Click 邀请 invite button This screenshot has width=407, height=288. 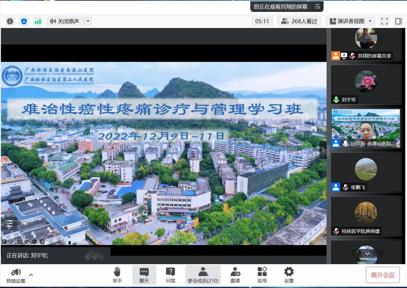(235, 275)
